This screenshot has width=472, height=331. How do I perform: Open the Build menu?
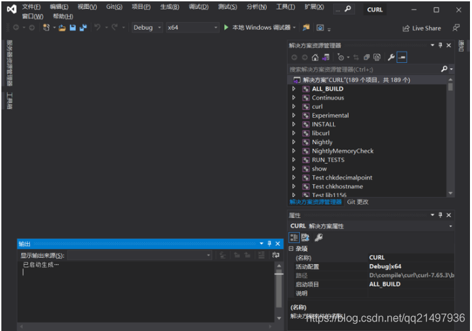[169, 7]
